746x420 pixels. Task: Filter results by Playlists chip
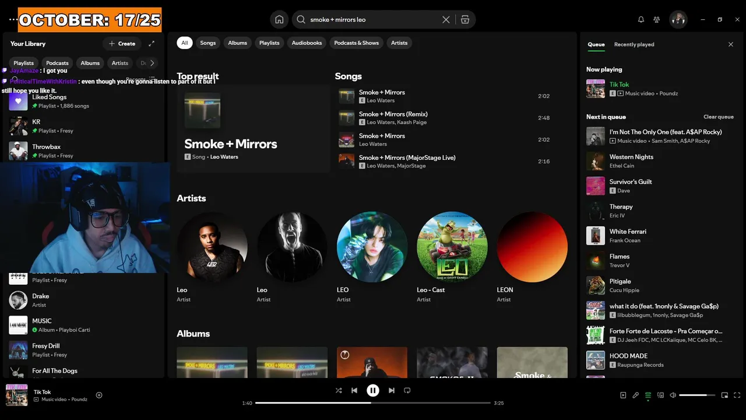[269, 43]
